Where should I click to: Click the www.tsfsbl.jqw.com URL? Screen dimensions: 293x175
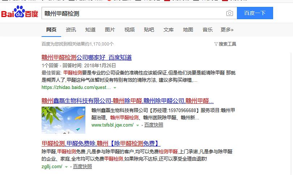coord(112,125)
